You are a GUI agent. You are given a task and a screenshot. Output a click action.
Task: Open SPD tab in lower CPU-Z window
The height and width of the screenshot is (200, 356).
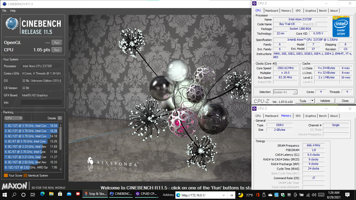298,116
